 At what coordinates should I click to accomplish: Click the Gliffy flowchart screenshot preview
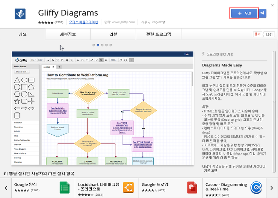tap(103, 108)
